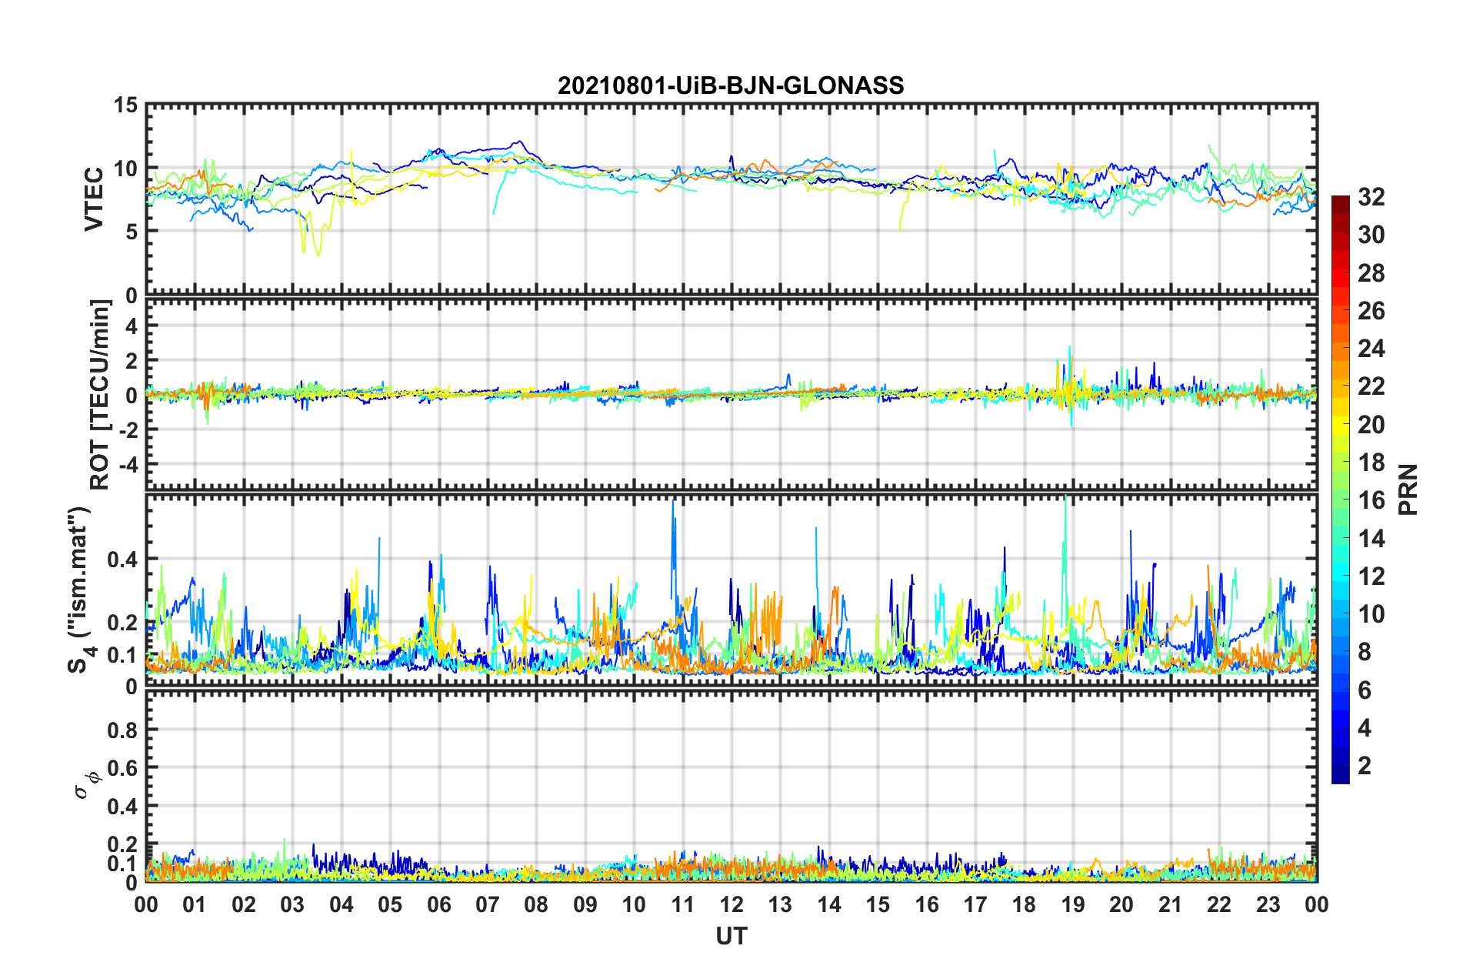The image size is (1463, 979).
Task: Click the S4 ("ism.mat") axis label
Action: pyautogui.click(x=81, y=590)
